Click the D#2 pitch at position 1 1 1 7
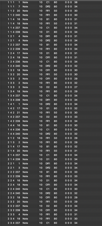The width and height of the screenshot is (102, 226). coord(48,6)
